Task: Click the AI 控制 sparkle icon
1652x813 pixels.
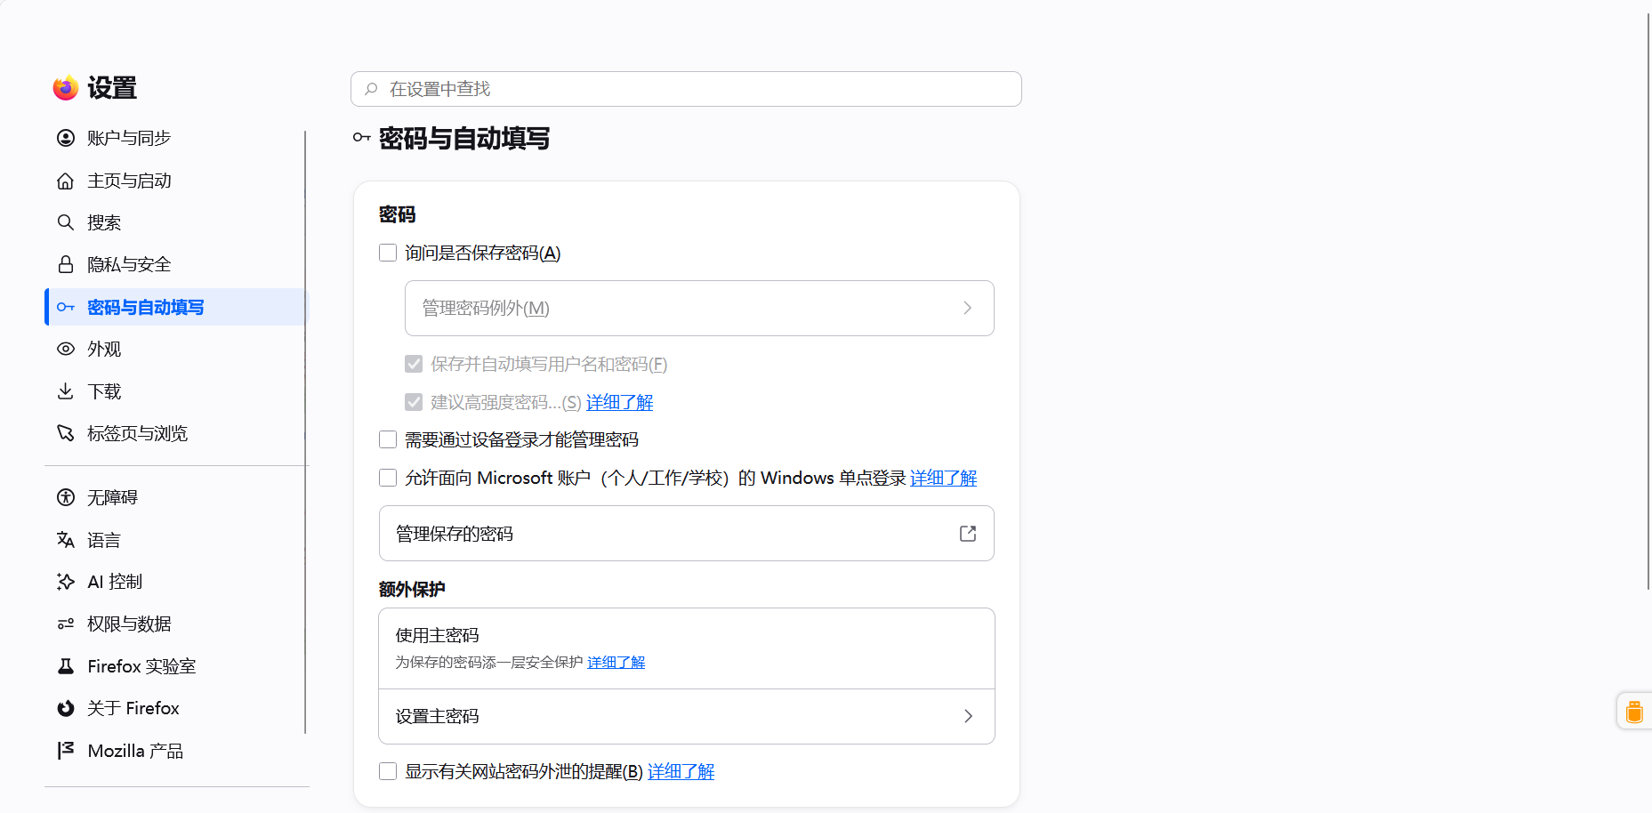Action: [x=66, y=582]
